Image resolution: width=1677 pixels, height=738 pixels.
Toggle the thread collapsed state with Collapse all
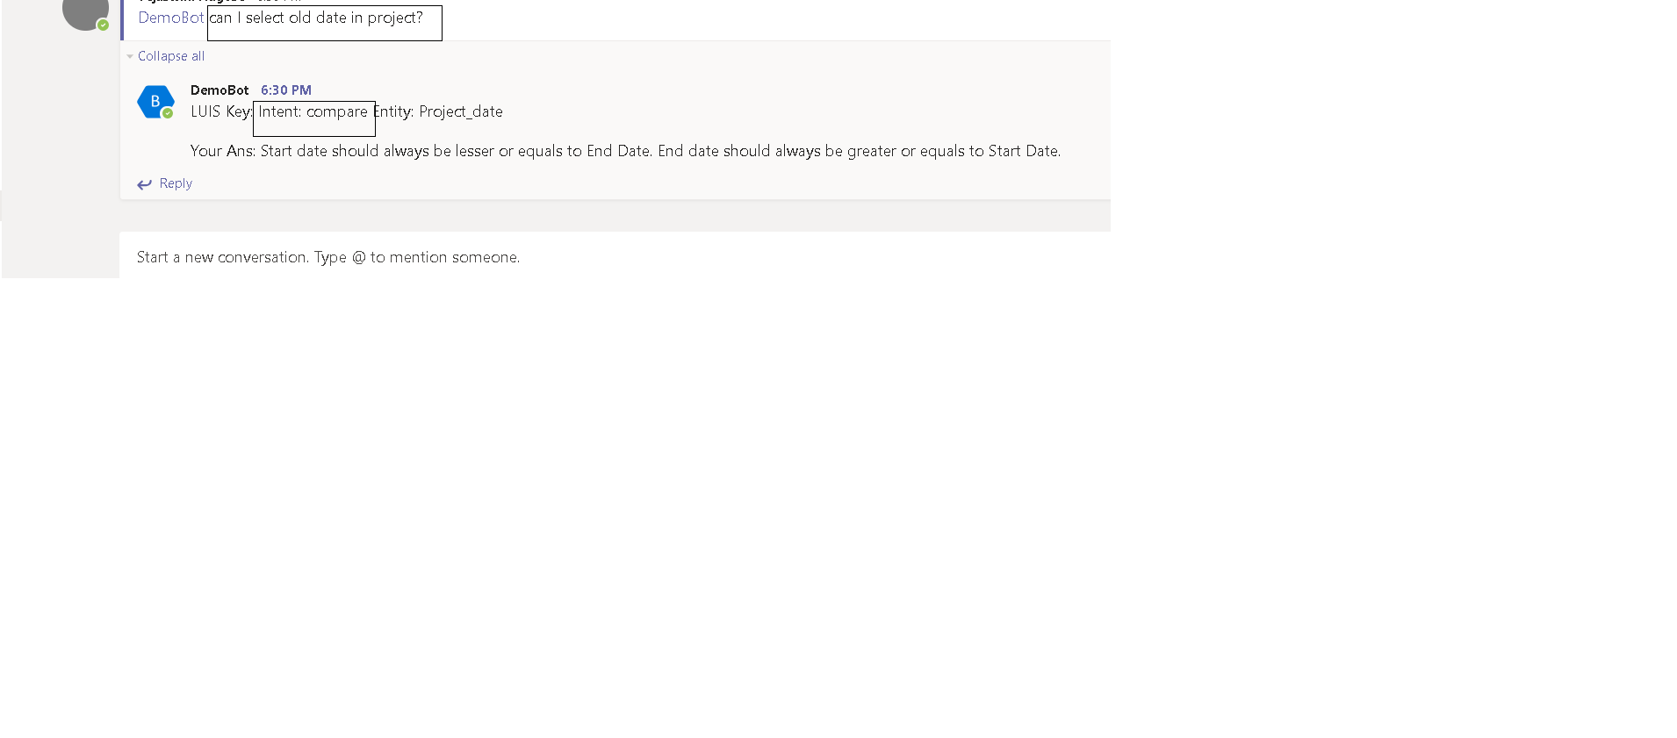[169, 56]
